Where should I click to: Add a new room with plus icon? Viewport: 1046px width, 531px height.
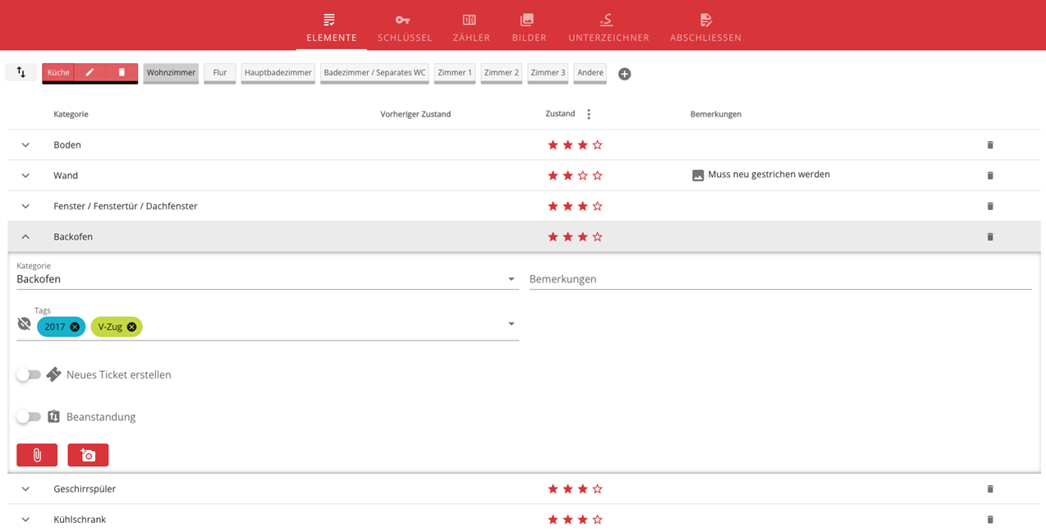(x=625, y=74)
